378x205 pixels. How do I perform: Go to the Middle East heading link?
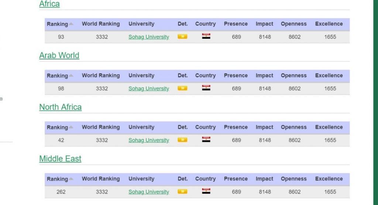pyautogui.click(x=60, y=159)
